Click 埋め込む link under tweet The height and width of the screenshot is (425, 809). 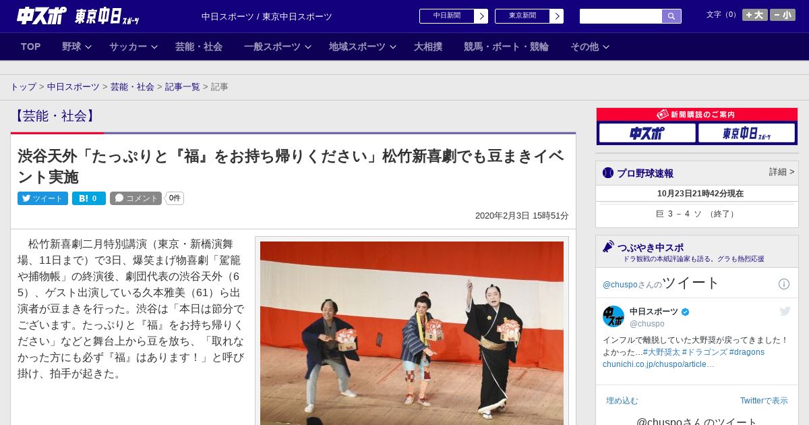tap(622, 401)
